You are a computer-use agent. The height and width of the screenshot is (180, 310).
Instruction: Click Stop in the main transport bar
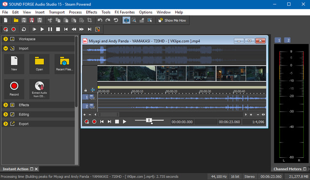tap(58, 29)
